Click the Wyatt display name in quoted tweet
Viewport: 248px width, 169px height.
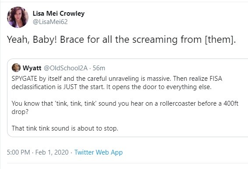(32, 68)
